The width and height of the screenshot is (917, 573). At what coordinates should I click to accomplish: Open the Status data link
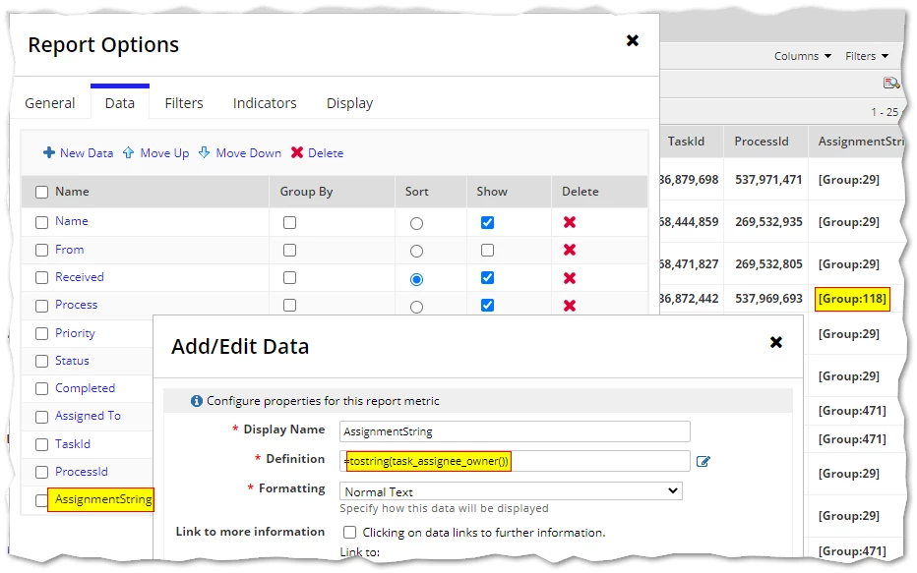coord(72,361)
